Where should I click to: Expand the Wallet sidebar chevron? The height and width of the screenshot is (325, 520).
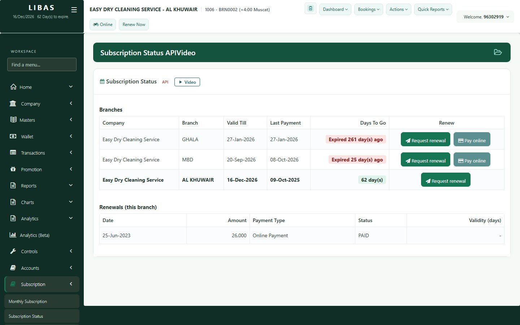point(71,136)
